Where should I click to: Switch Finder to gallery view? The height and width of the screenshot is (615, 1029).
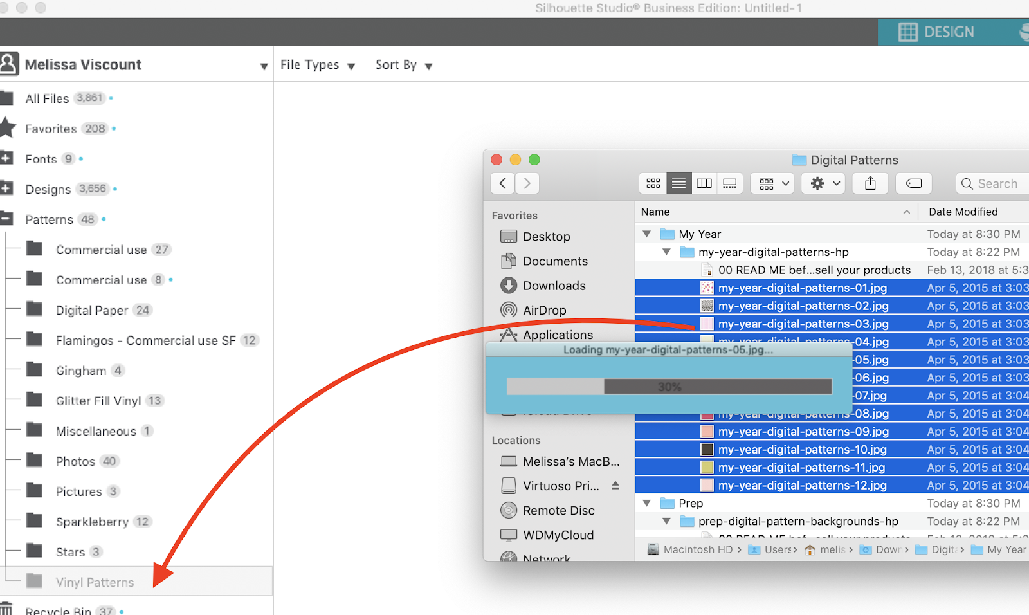[730, 183]
